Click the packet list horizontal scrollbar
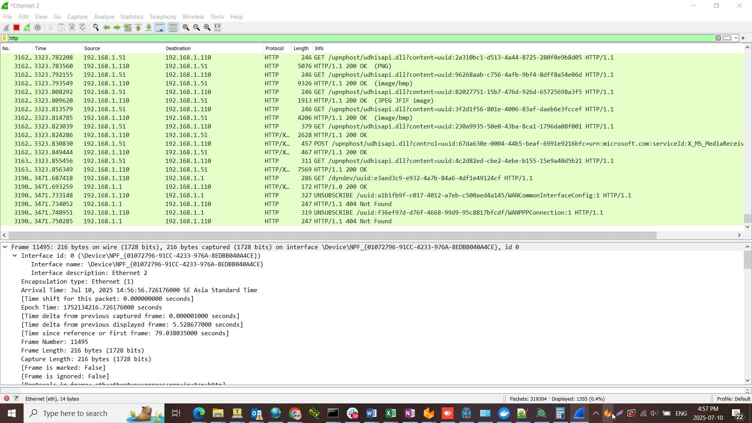Screen dimensions: 752x423 (333, 235)
